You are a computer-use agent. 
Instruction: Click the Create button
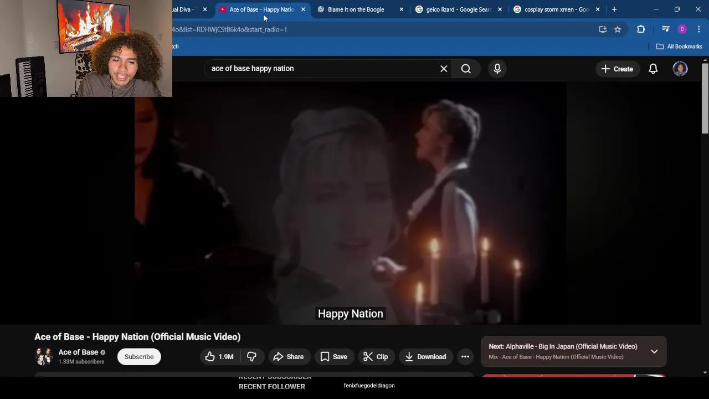[x=617, y=69]
